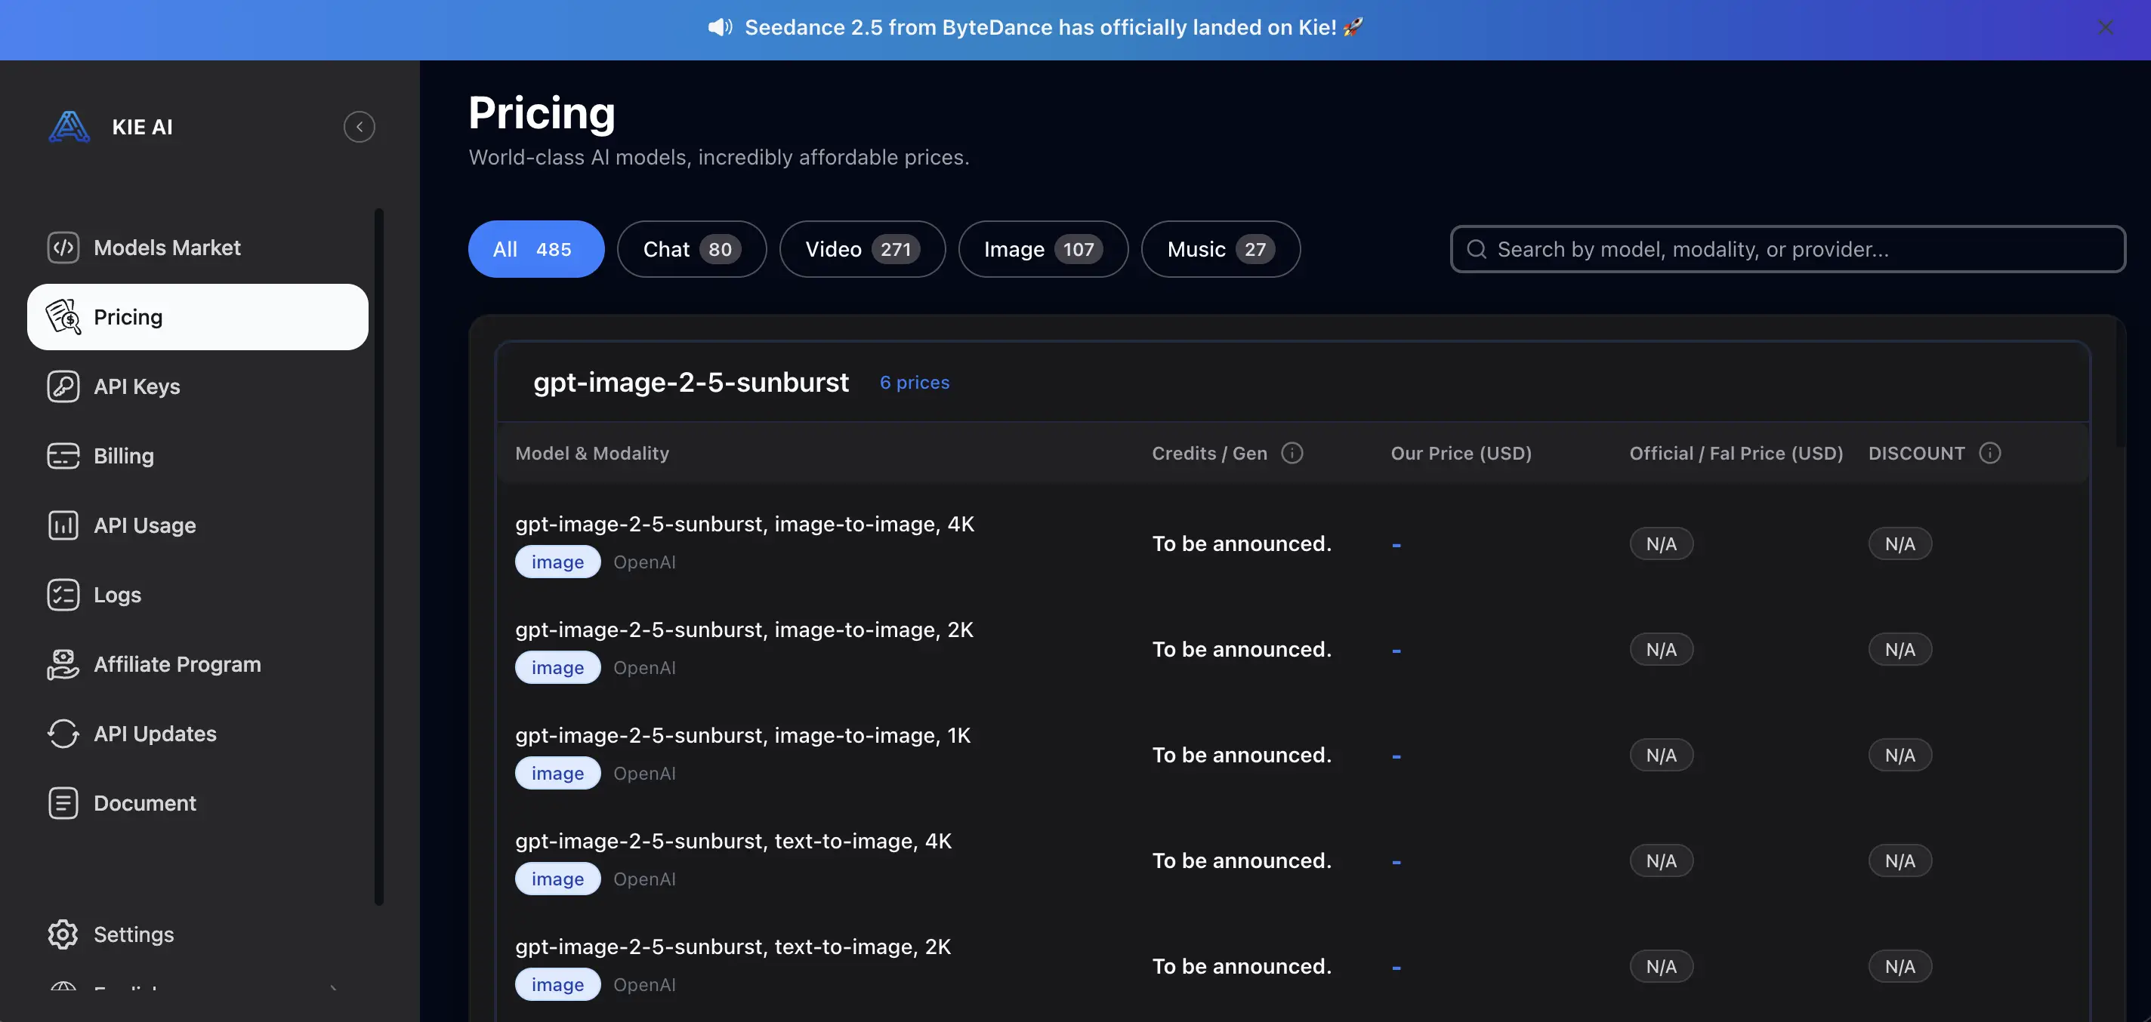Filter by Chat models tab
Viewport: 2151px width, 1022px height.
point(691,249)
